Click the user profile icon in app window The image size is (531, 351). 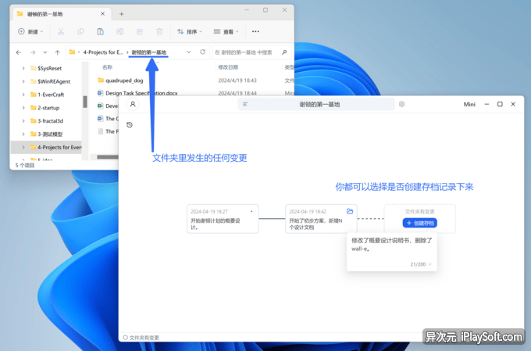click(x=133, y=104)
